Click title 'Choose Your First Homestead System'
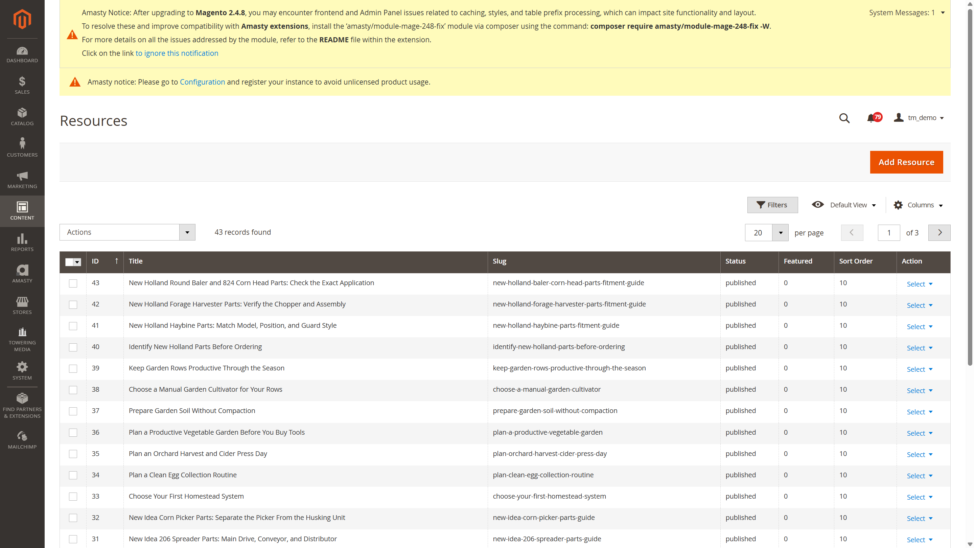 pyautogui.click(x=186, y=496)
